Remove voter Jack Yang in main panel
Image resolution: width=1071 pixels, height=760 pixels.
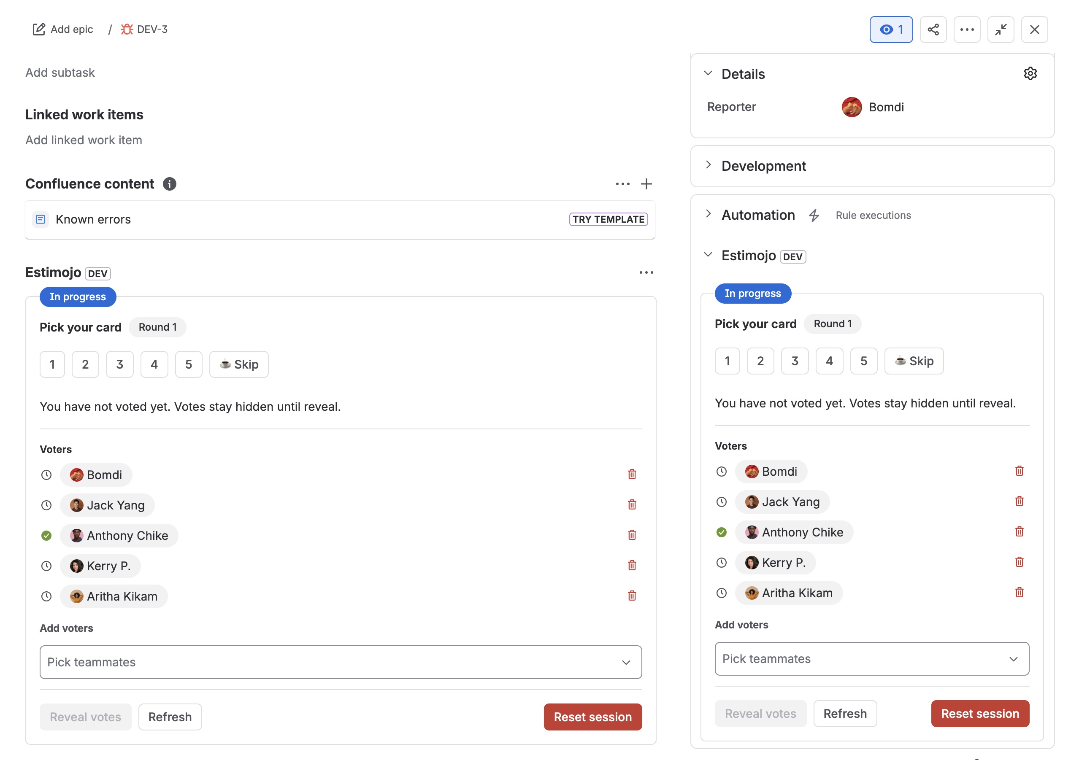(631, 504)
